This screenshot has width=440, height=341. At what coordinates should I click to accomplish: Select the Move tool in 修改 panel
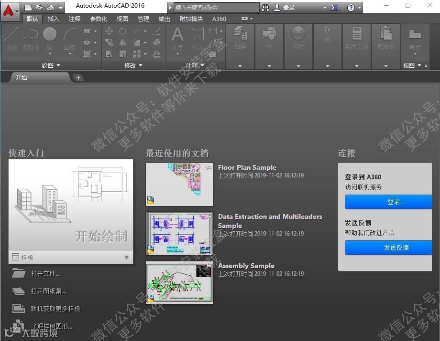point(109,31)
